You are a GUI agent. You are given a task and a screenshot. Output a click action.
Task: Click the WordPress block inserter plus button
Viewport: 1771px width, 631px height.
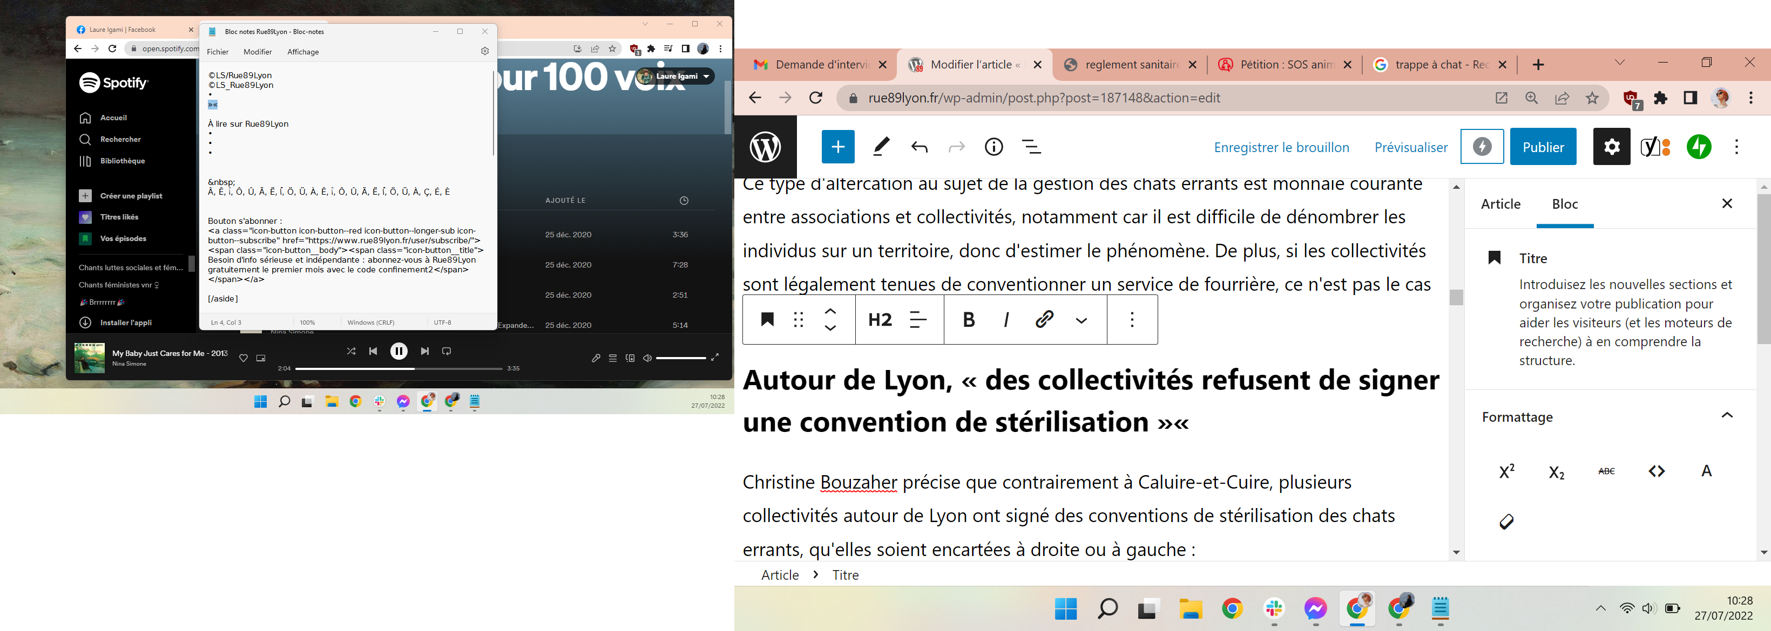click(x=837, y=147)
